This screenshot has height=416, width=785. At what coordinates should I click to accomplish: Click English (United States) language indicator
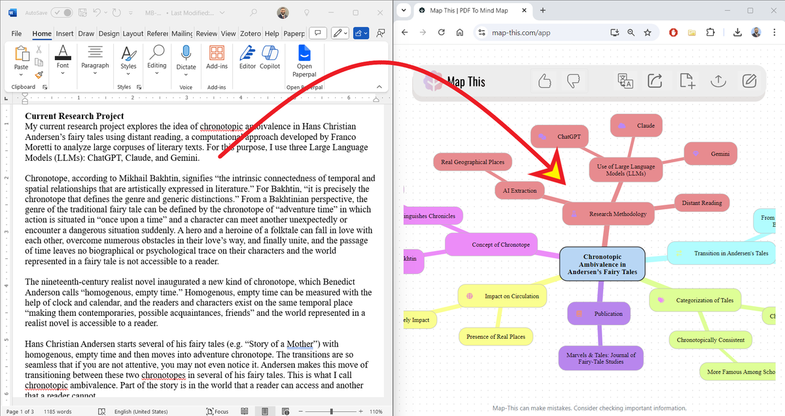[x=141, y=411]
